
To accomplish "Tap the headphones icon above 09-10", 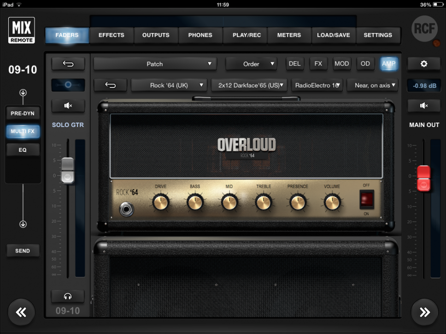I will 68,296.
